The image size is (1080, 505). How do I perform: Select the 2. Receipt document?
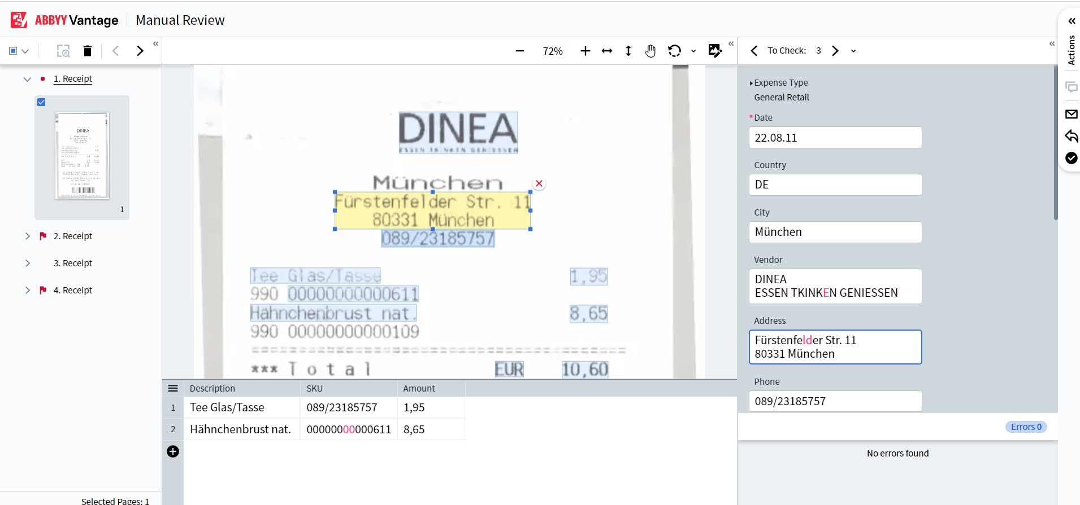pyautogui.click(x=73, y=236)
